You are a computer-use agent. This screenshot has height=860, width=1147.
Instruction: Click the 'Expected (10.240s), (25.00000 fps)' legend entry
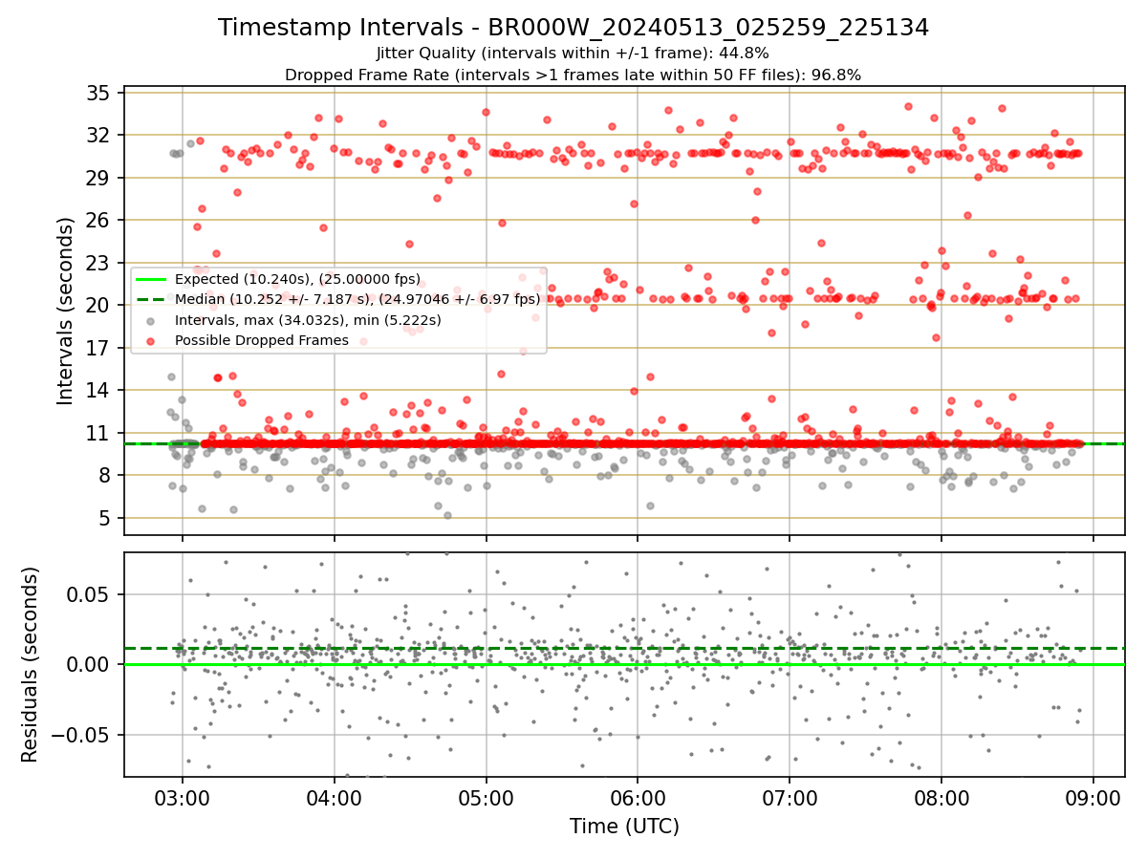point(298,279)
